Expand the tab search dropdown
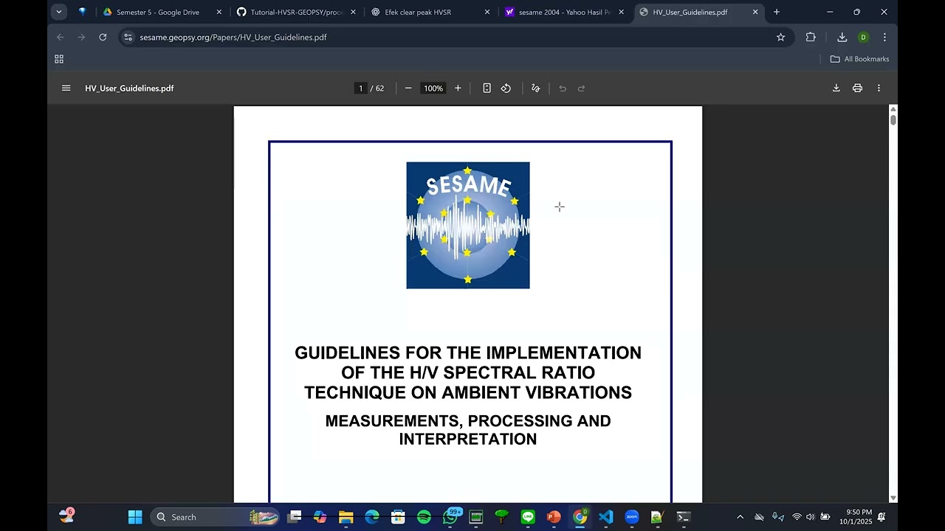The height and width of the screenshot is (531, 945). 59,12
